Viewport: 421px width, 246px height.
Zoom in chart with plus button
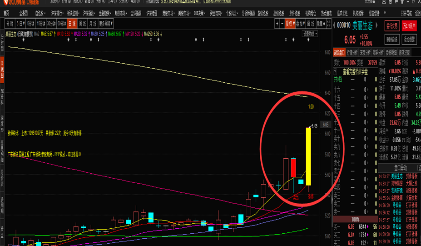click(277, 24)
